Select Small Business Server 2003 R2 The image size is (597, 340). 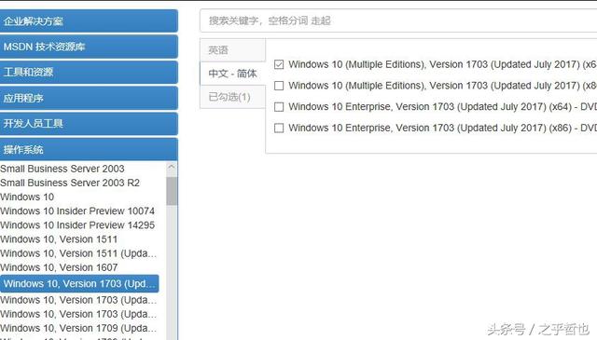click(x=70, y=183)
